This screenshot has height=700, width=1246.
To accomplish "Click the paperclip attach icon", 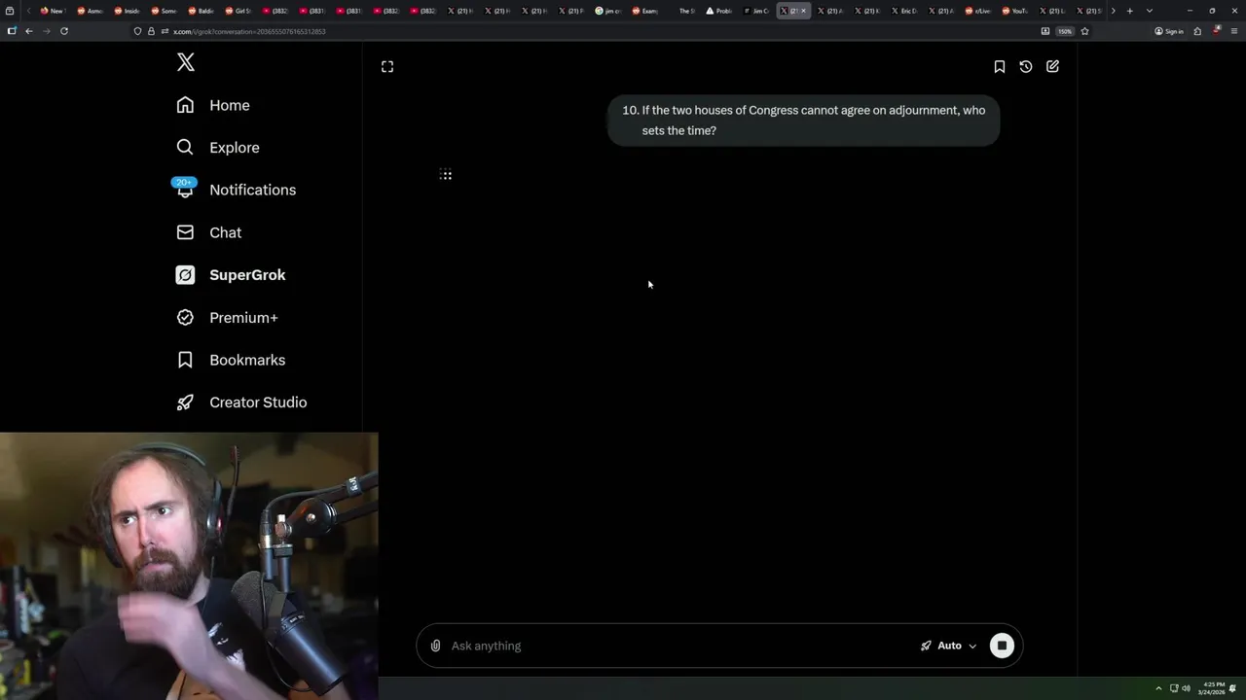I will (435, 646).
